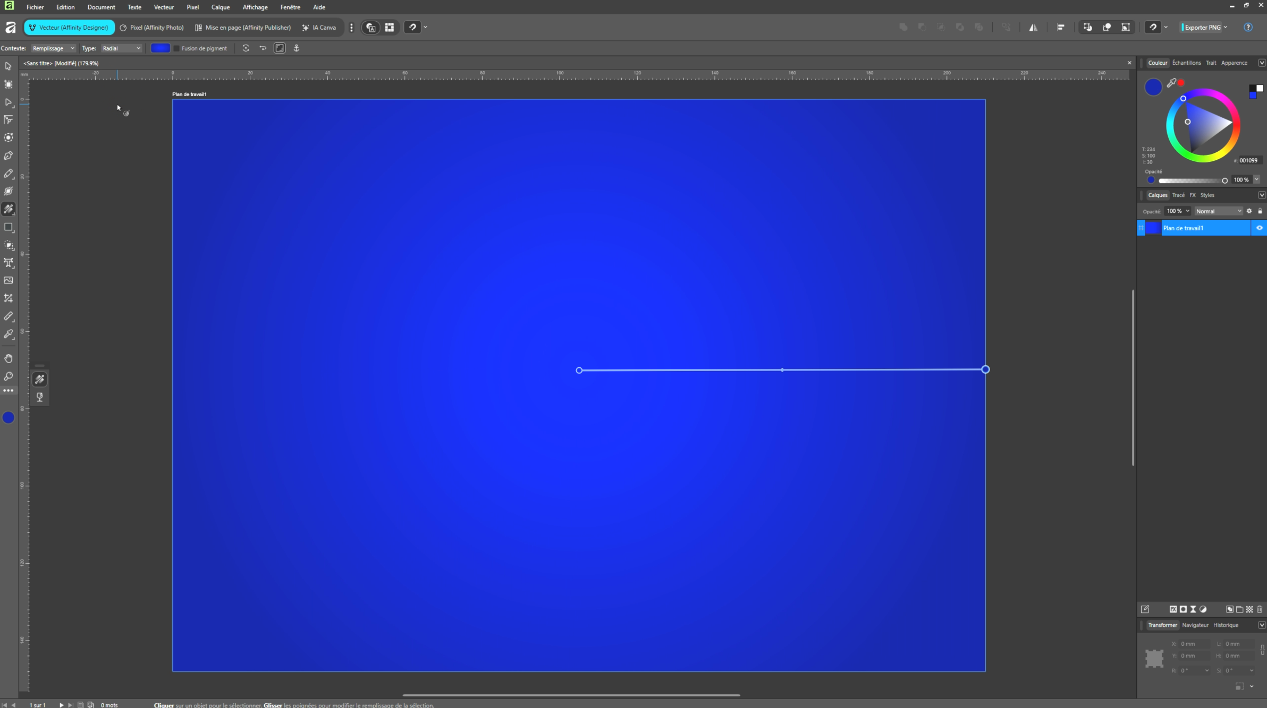The height and width of the screenshot is (708, 1267).
Task: Open the Calque menu
Action: [220, 7]
